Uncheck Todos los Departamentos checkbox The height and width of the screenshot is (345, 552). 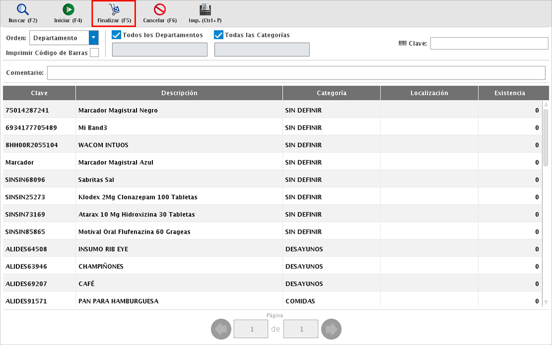[117, 35]
